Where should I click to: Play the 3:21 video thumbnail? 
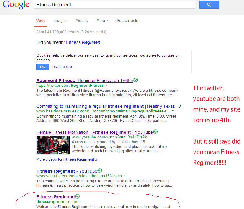click(x=53, y=145)
